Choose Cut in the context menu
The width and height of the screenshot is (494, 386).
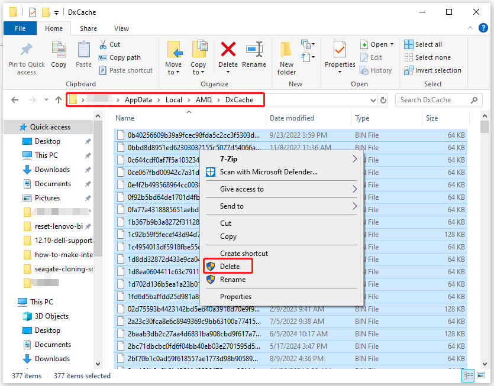pyautogui.click(x=225, y=223)
